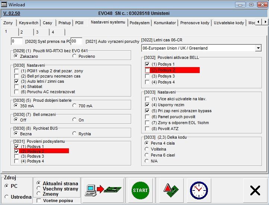Toggle Usporny rezim checkbox

[147, 105]
